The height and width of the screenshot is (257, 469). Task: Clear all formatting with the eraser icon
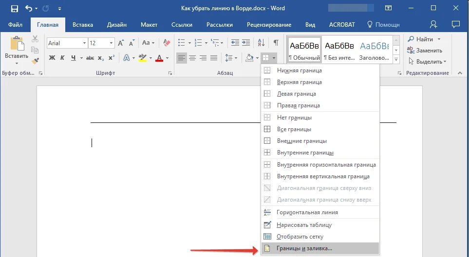click(167, 43)
